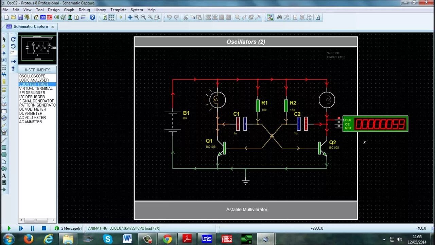The image size is (435, 245).
Task: Redraw the display with the refresh icon
Action: [105, 17]
